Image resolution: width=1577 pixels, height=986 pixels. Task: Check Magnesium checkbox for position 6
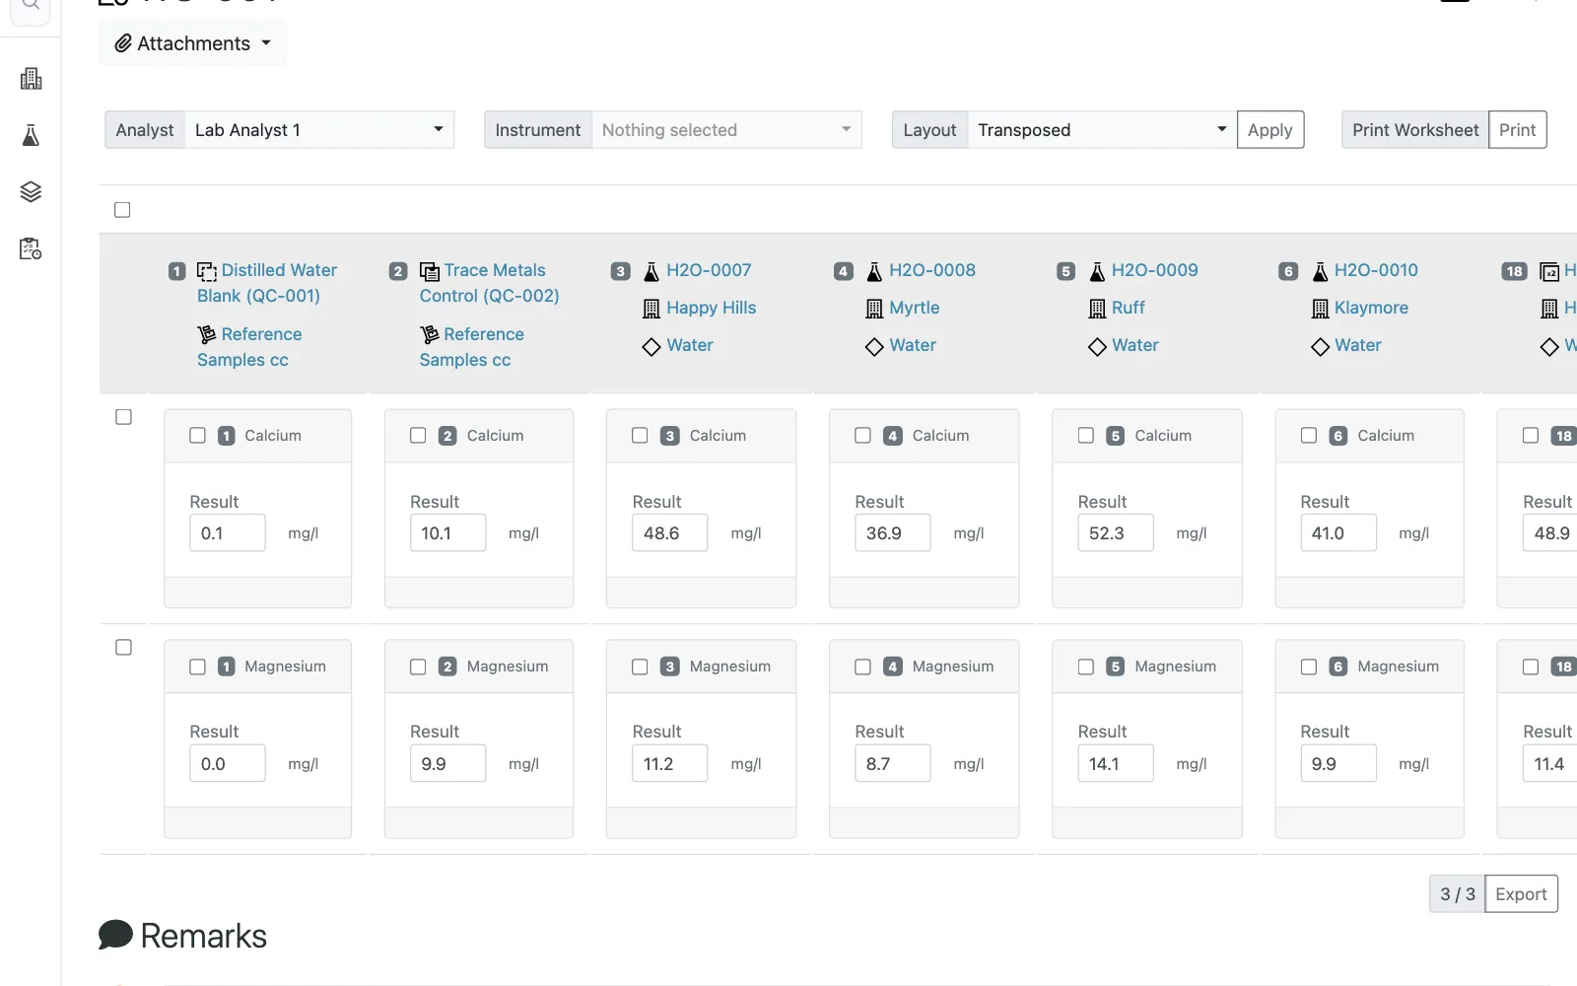(1308, 667)
